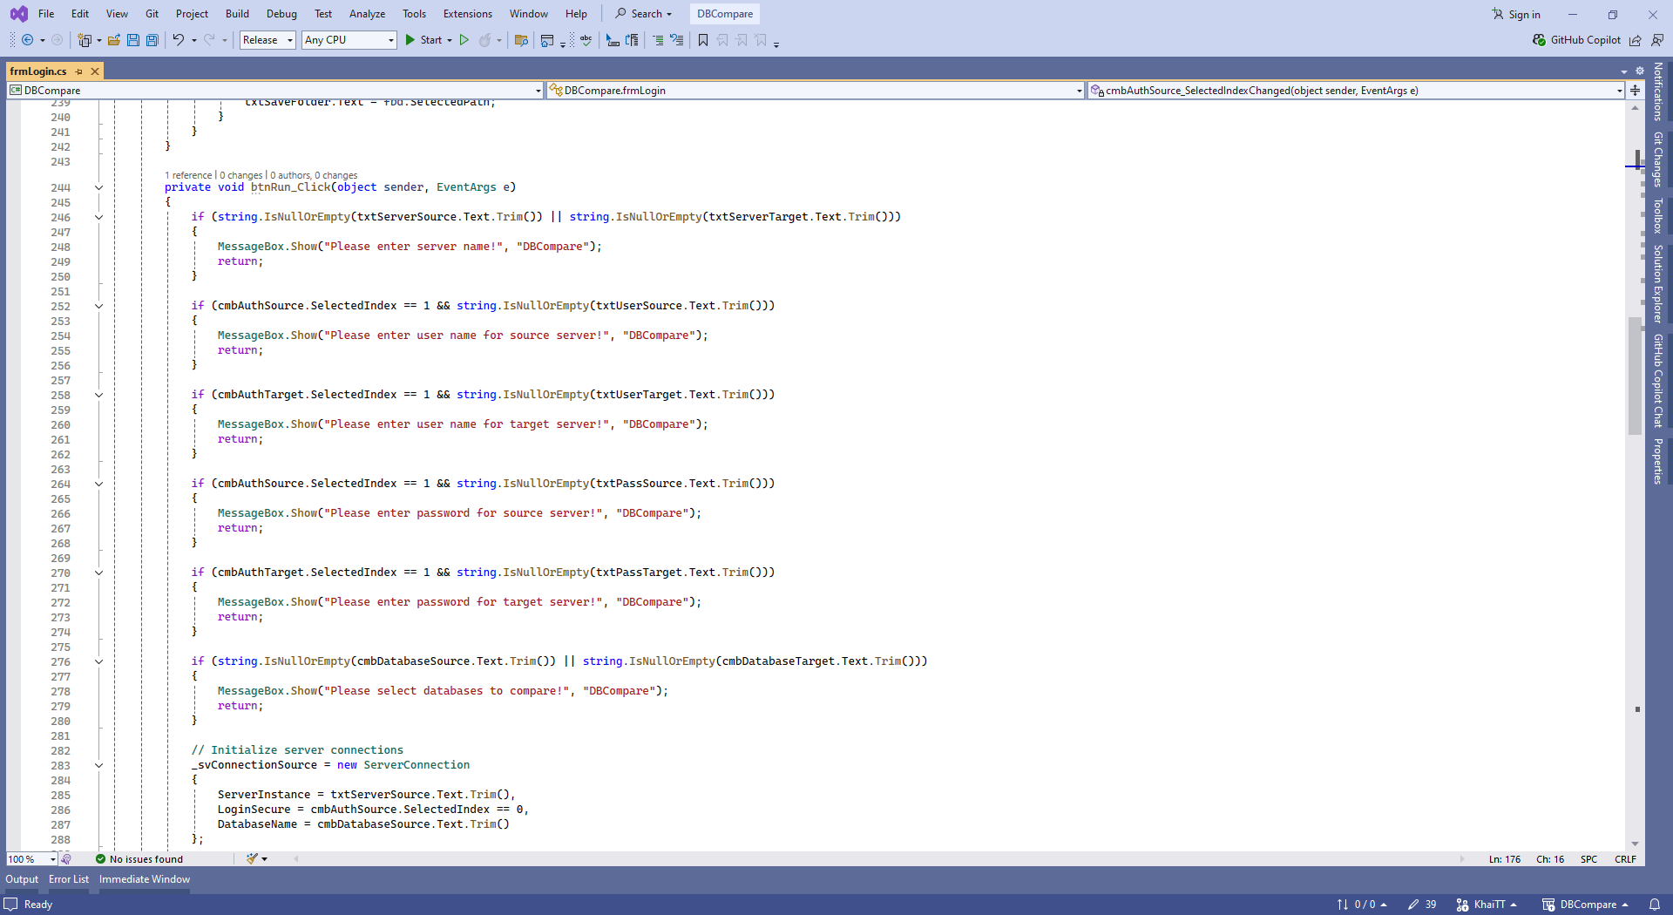
Task: Click the status bar feedback speech bubble icon
Action: coord(10,905)
